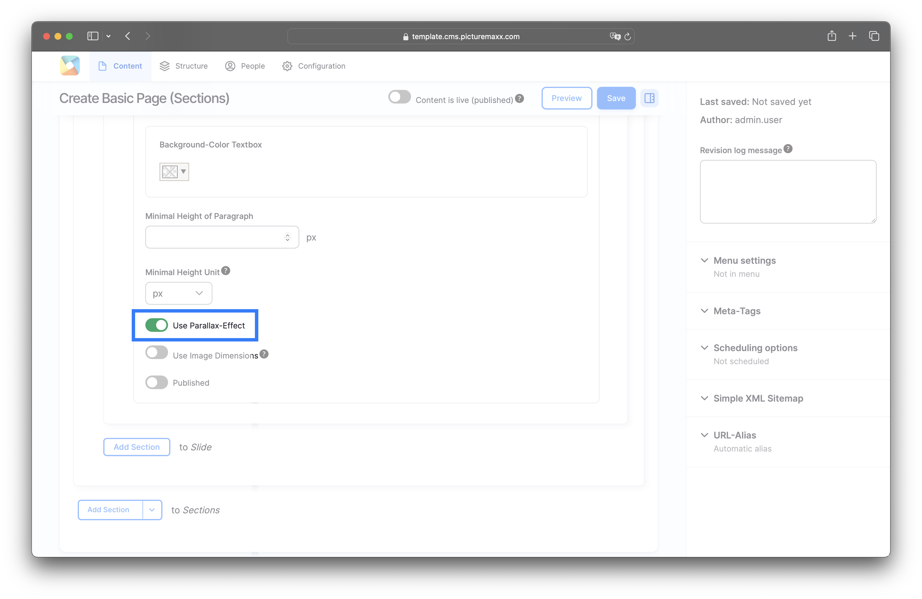Click help icon beside Use Image Dimensions
Image resolution: width=922 pixels, height=599 pixels.
pos(264,354)
